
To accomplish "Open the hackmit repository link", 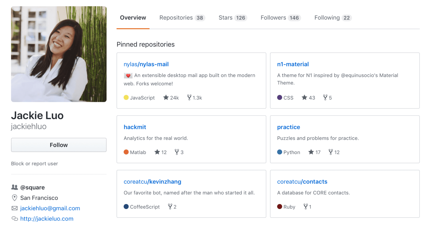I will pyautogui.click(x=135, y=127).
